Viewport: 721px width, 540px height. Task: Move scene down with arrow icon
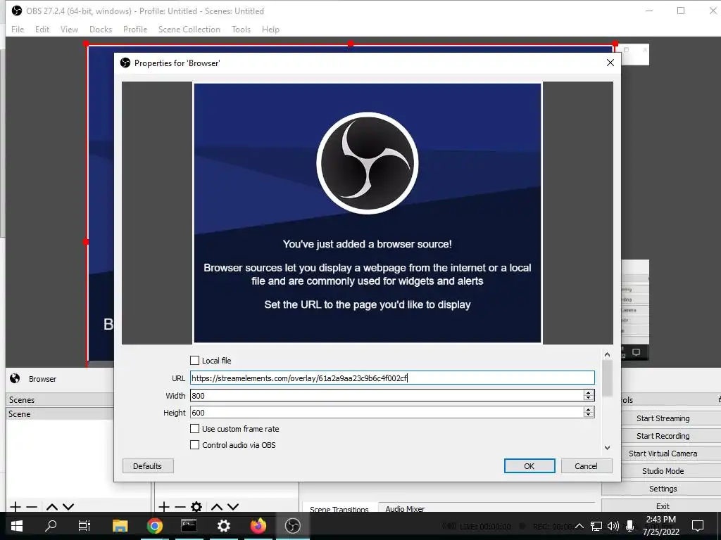coord(68,507)
